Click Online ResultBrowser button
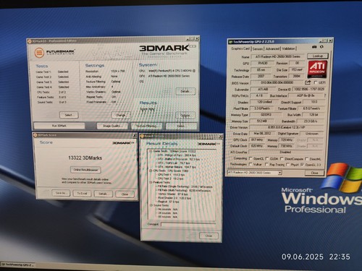 [x=85, y=170]
